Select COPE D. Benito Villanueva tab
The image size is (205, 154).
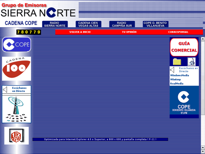(x=155, y=24)
